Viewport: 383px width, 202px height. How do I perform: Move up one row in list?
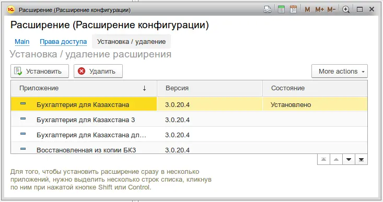[336, 160]
